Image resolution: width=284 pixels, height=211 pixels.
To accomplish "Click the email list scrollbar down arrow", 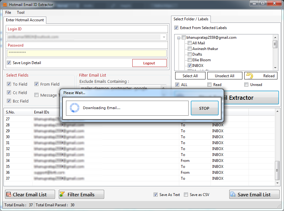I will tap(277, 183).
